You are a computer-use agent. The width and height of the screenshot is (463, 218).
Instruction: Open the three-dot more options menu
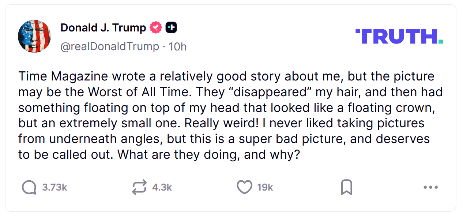(x=430, y=188)
